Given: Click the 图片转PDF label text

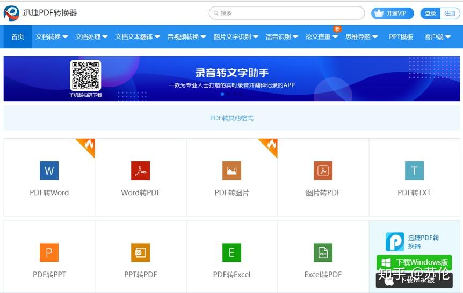Looking at the screenshot, I should click(323, 193).
